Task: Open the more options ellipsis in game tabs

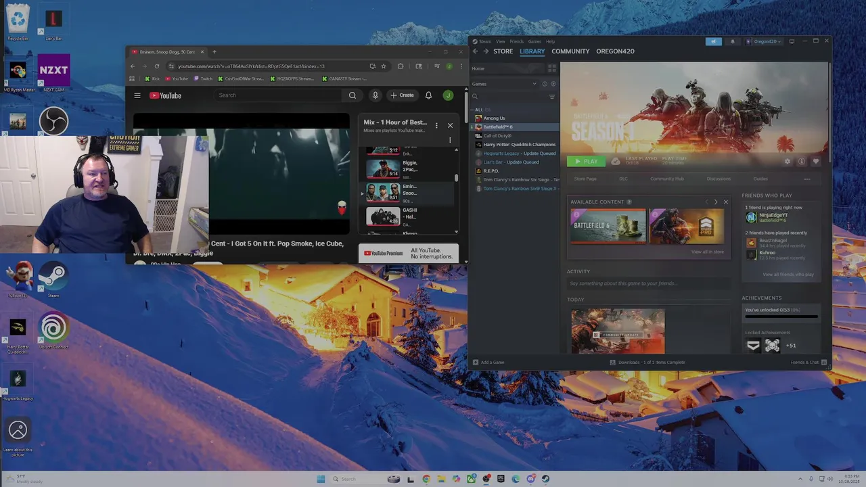Action: coord(807,179)
